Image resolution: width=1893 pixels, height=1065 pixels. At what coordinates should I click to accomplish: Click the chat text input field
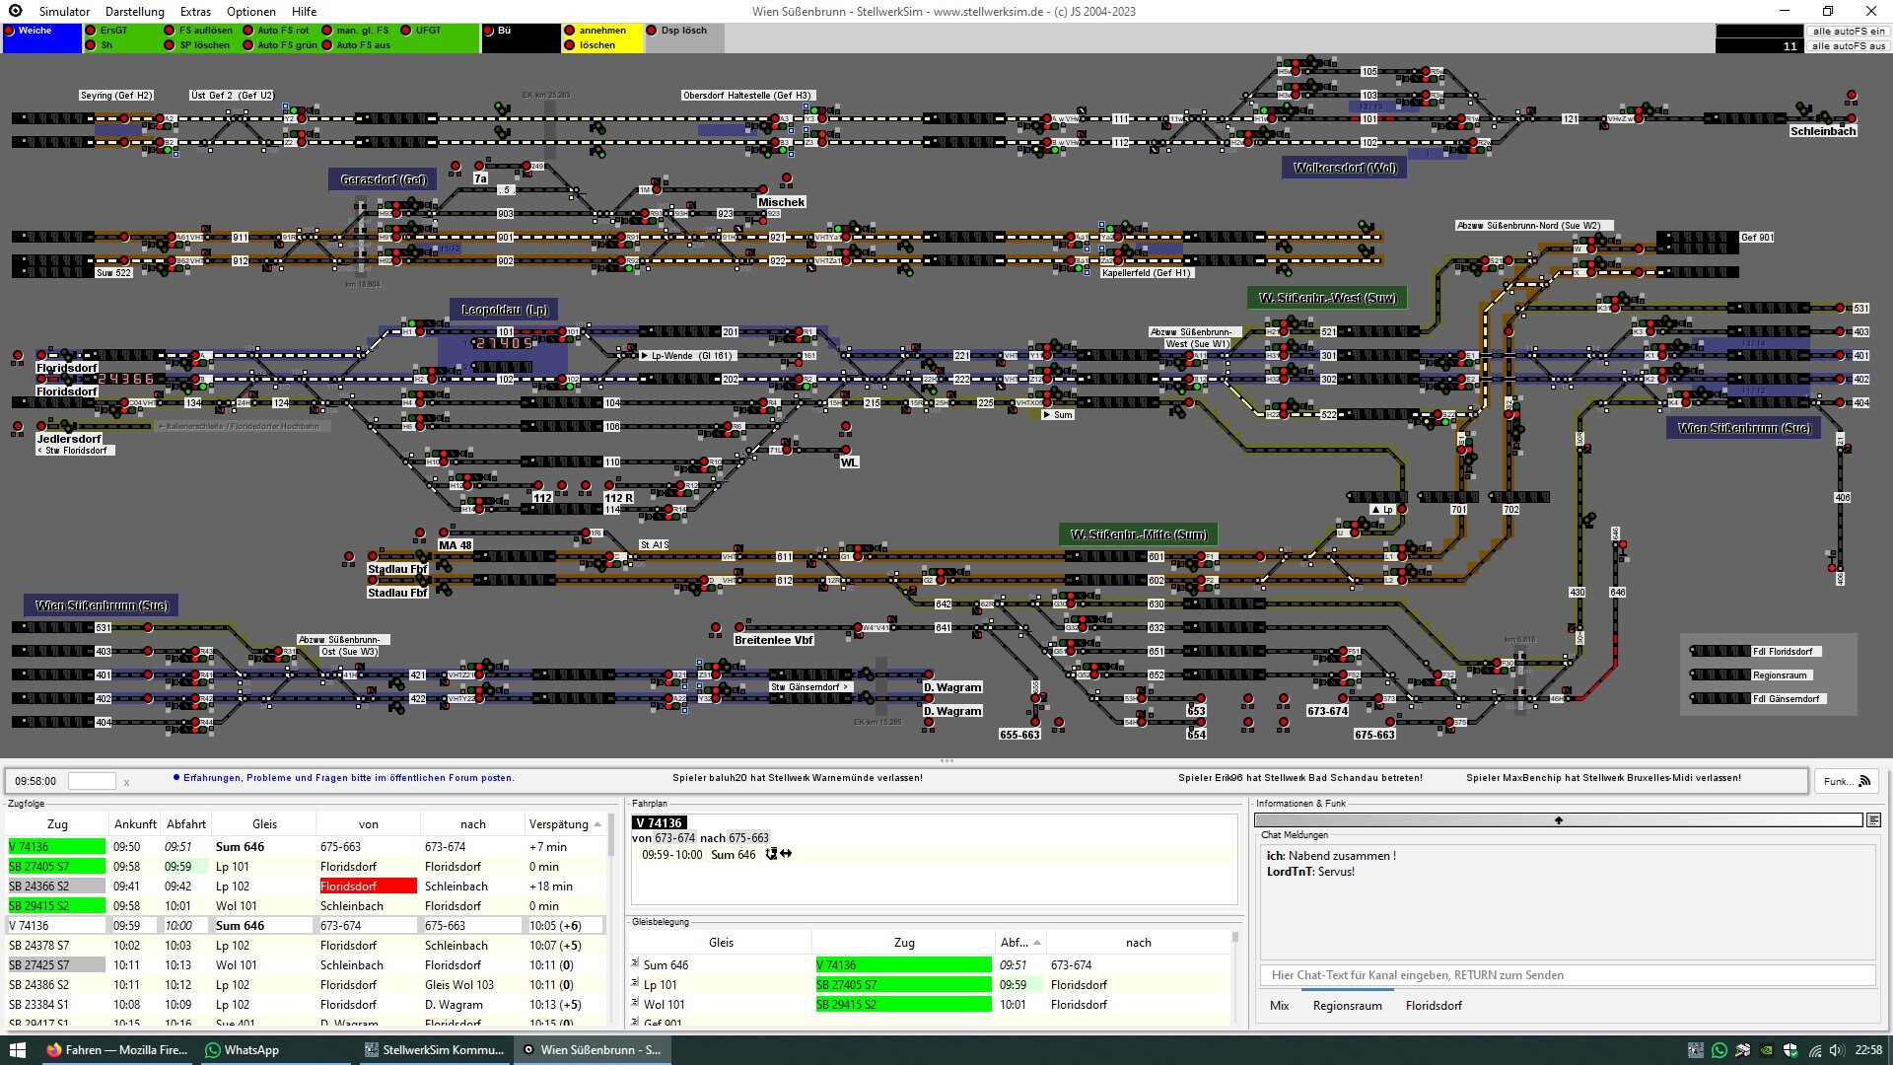1567,975
